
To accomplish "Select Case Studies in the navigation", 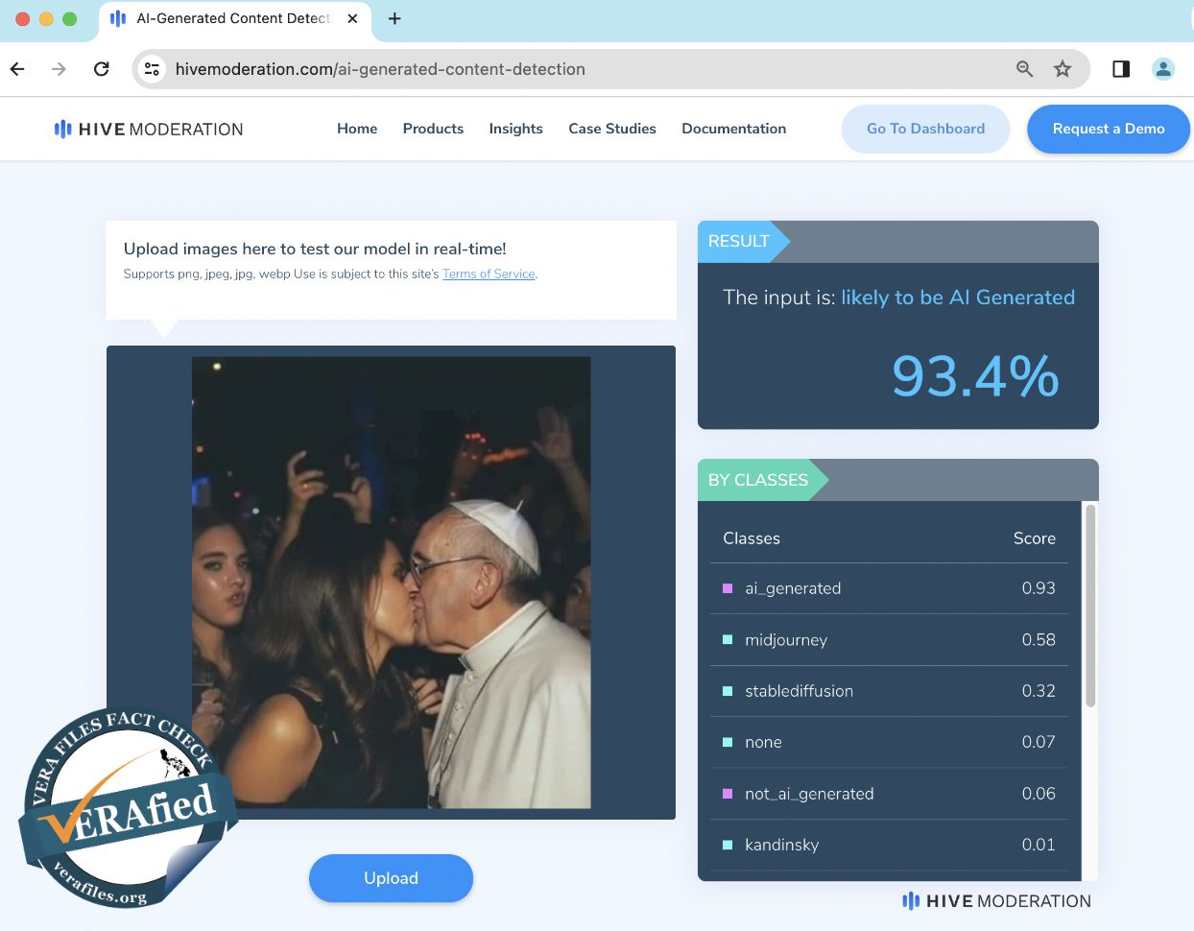I will (x=612, y=128).
